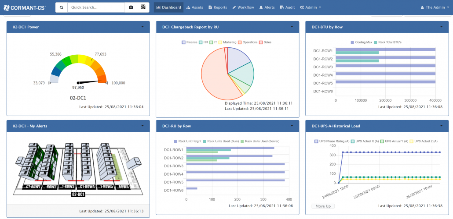This screenshot has width=453, height=219.
Task: Expand the Admin dropdown menu
Action: pyautogui.click(x=310, y=7)
